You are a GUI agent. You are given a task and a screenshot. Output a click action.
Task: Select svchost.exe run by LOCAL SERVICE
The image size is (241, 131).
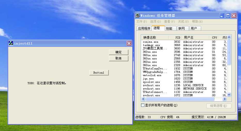point(184,85)
